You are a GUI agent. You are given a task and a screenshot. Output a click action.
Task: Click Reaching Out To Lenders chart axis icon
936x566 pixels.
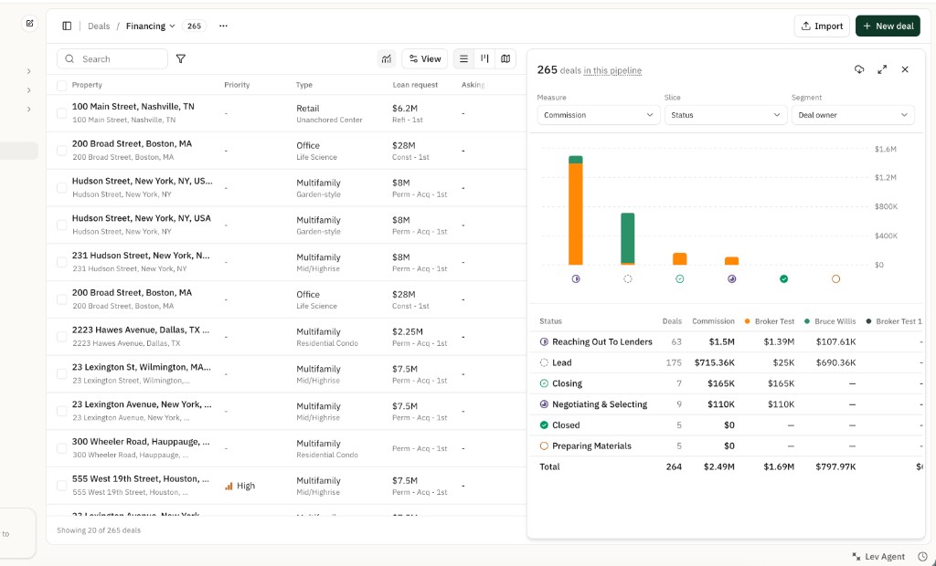576,278
